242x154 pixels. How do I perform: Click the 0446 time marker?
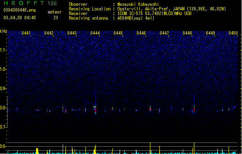(141, 33)
